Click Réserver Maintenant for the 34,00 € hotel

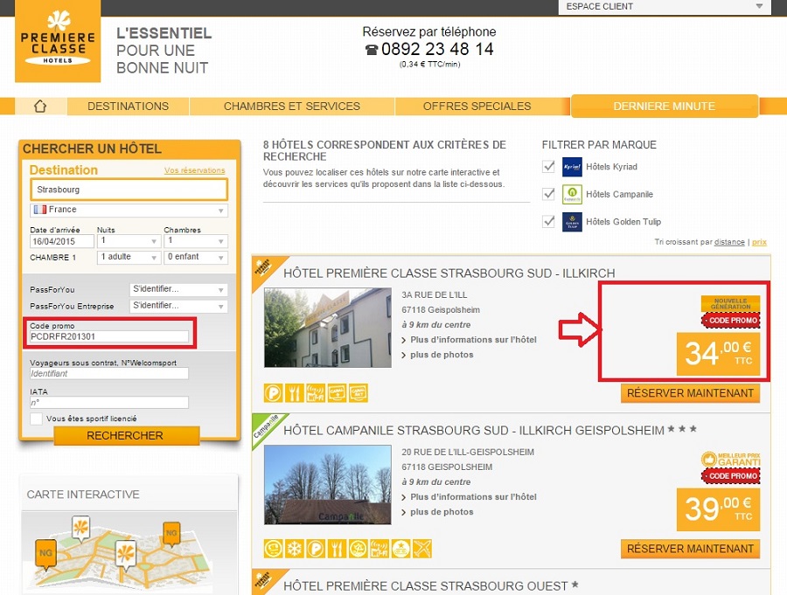pos(690,393)
